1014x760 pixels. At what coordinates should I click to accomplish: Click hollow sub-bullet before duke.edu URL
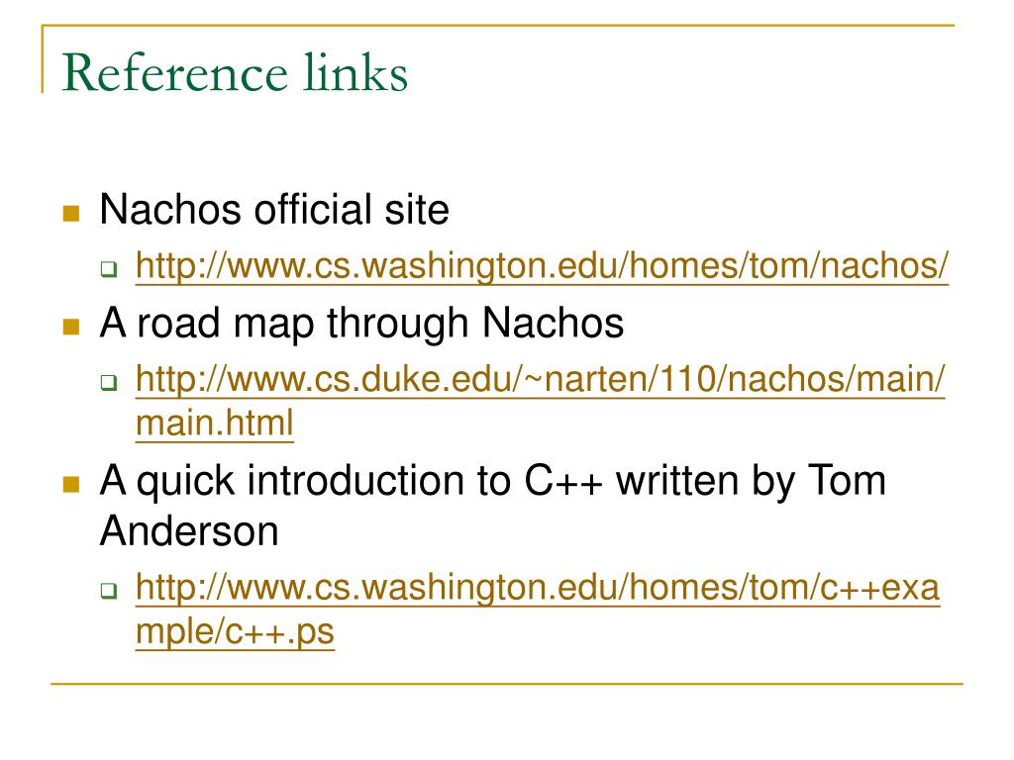[x=109, y=382]
